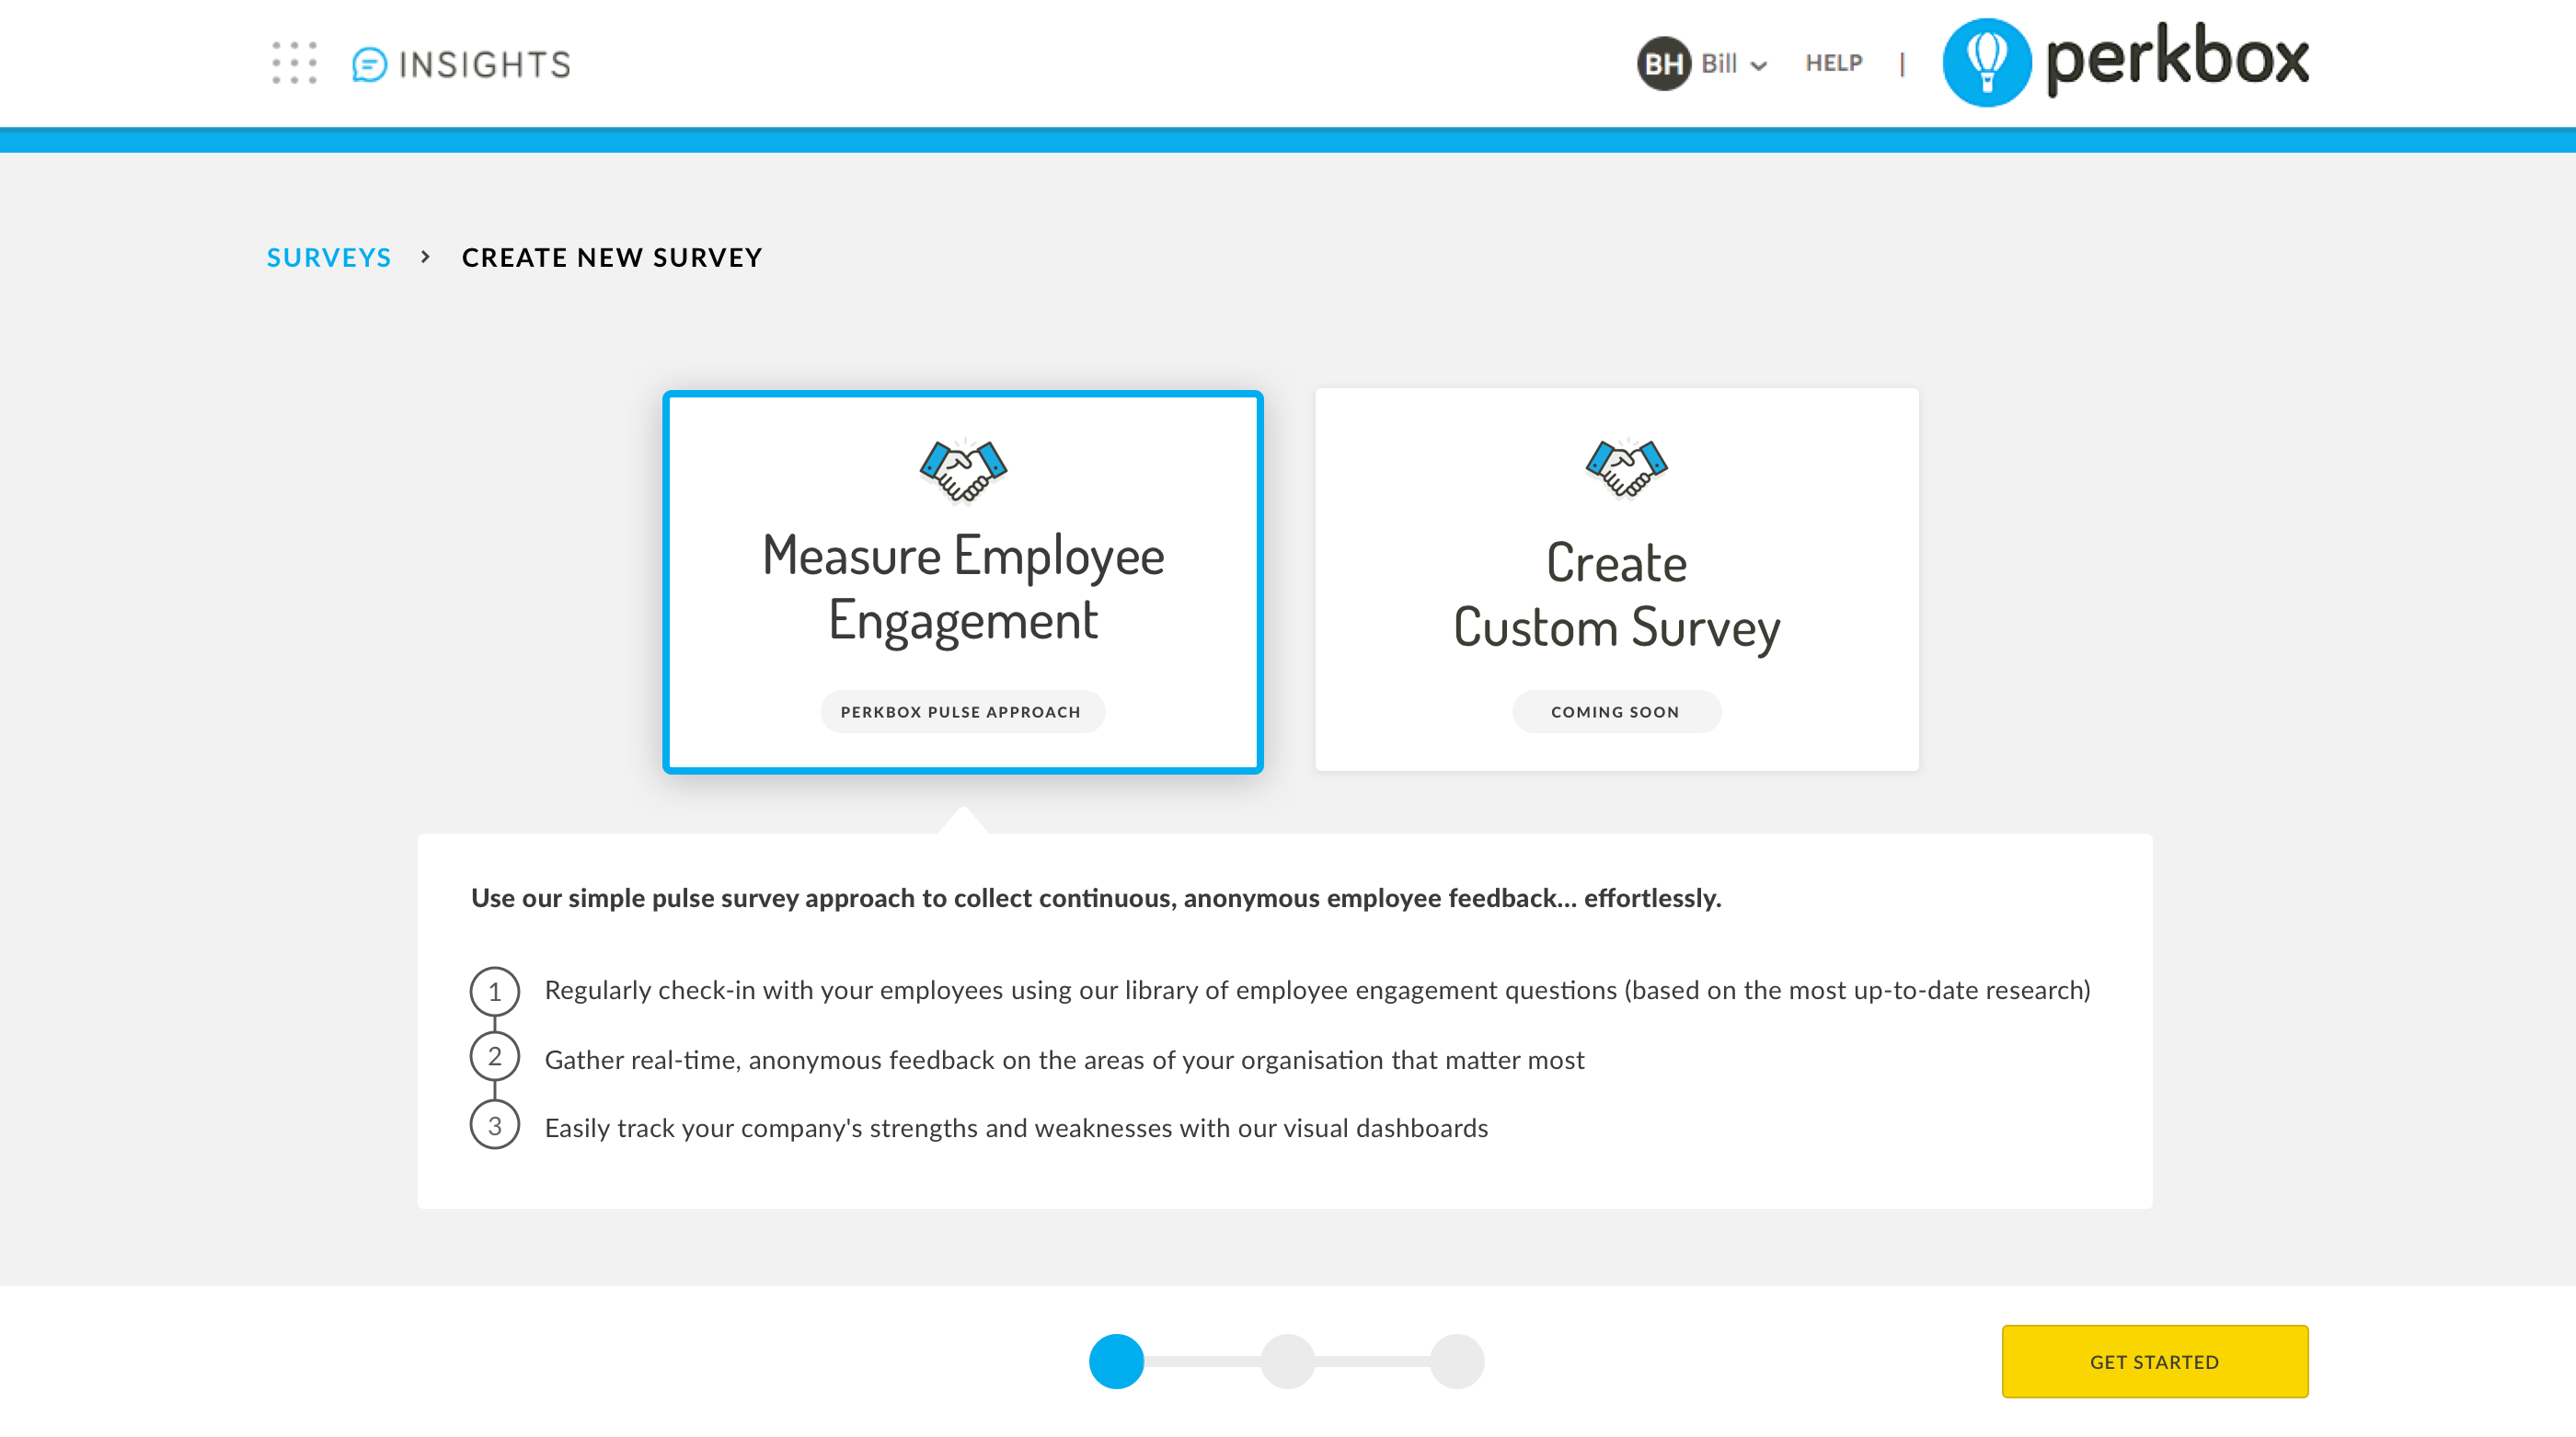Click the breadcrumb chevron after Surveys
The image size is (2576, 1437).
[x=425, y=257]
